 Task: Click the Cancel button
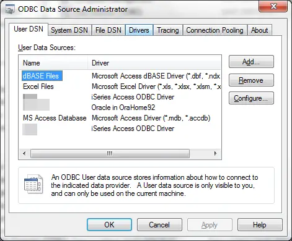click(x=159, y=225)
